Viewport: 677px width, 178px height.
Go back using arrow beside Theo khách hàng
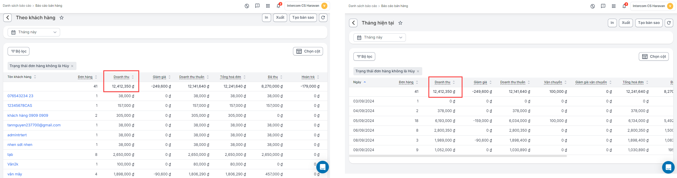8,18
